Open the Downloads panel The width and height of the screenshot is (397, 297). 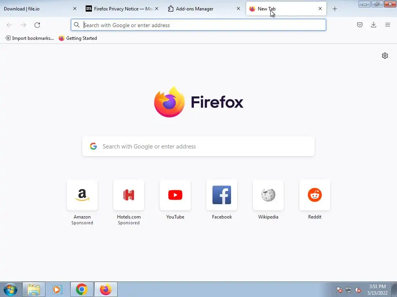click(x=373, y=25)
